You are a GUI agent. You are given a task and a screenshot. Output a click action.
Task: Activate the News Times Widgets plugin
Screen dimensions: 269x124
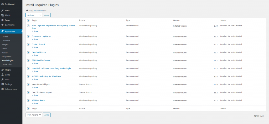(35, 87)
